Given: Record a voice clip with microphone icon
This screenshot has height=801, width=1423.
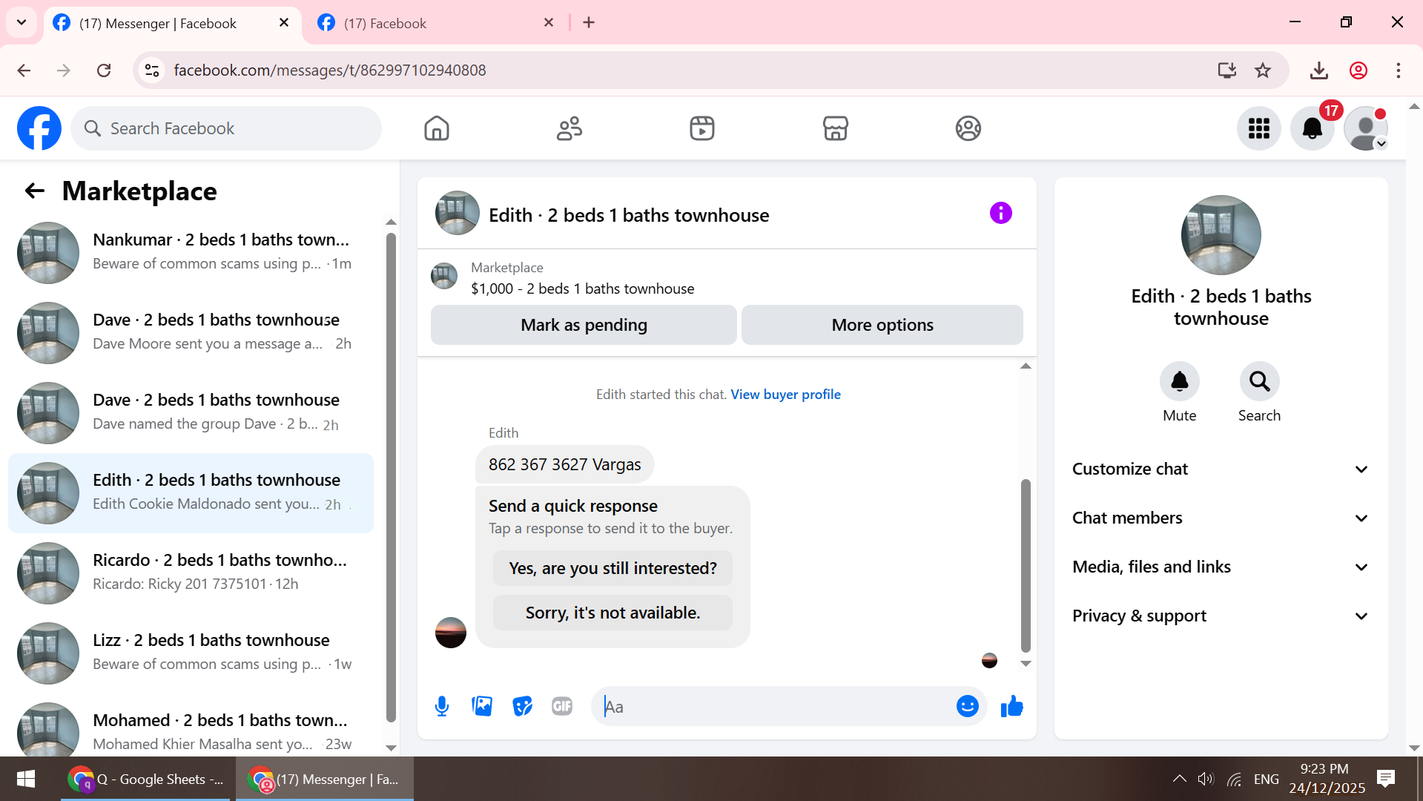Looking at the screenshot, I should tap(442, 707).
